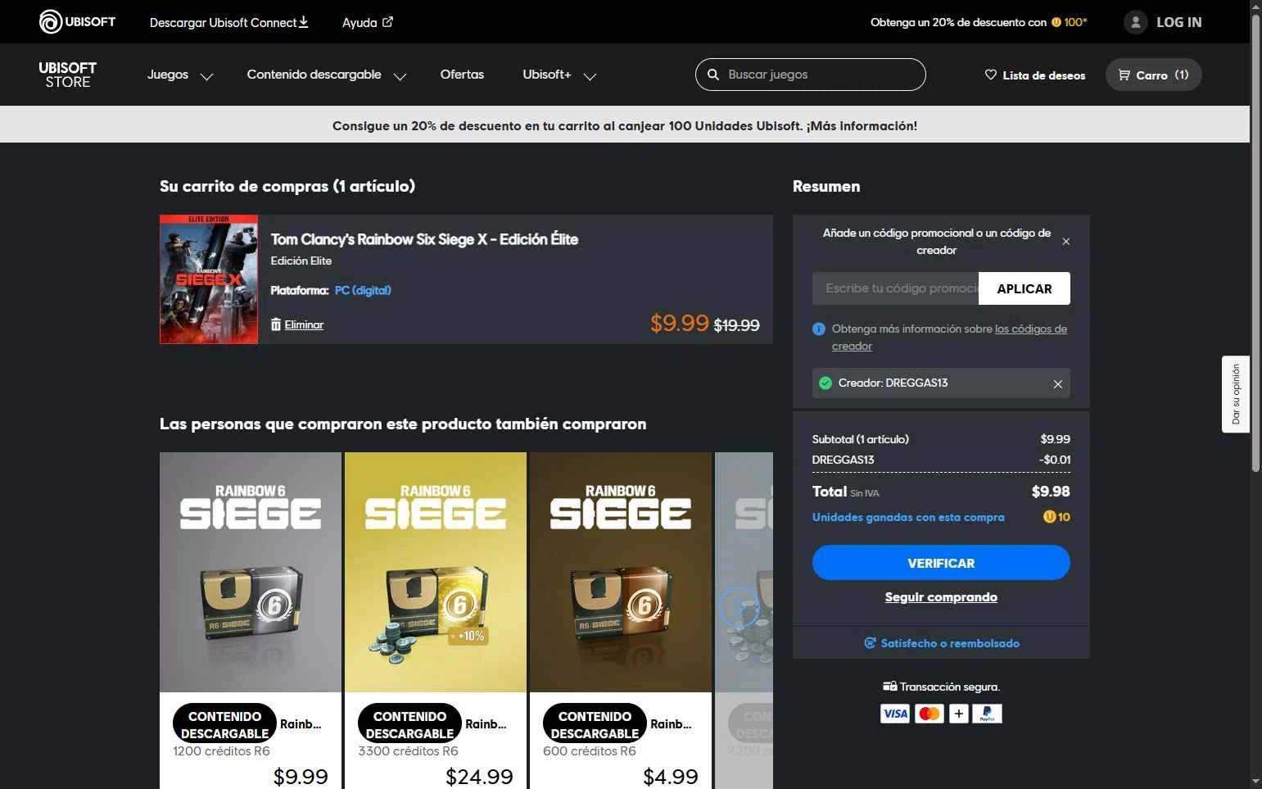Close the promo code section with X

point(1065,242)
